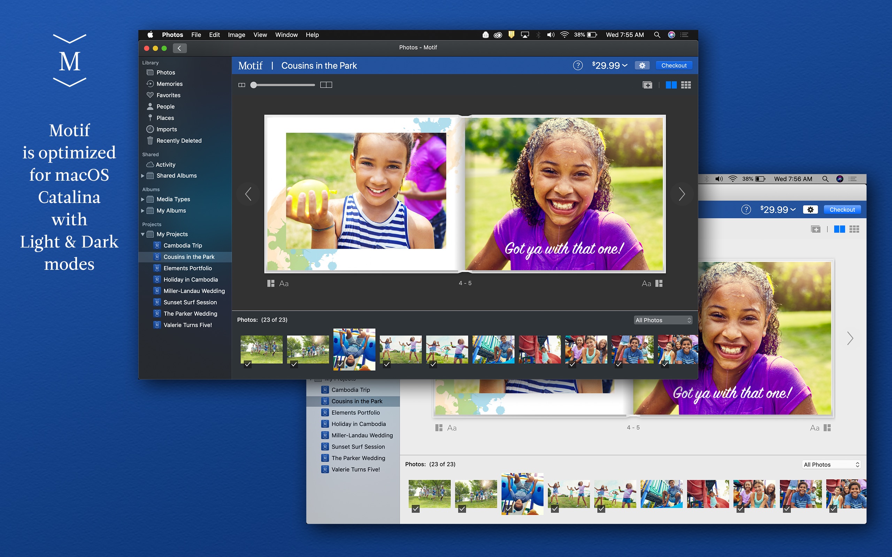Open Motif settings gear in dark window
The width and height of the screenshot is (892, 557).
[x=642, y=65]
